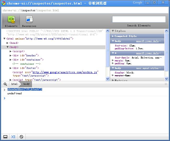
Task: Click the Search Elements input field
Action: tap(139, 19)
